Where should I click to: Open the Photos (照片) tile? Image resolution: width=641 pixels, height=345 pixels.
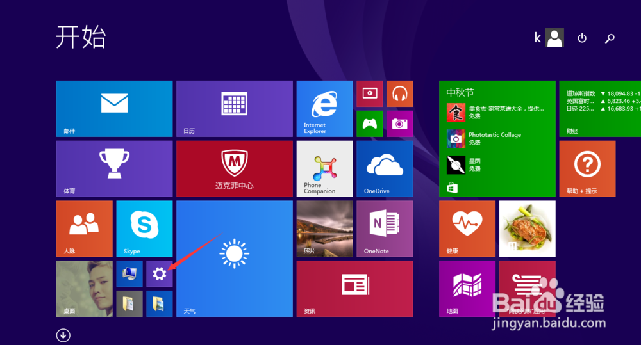pyautogui.click(x=324, y=229)
